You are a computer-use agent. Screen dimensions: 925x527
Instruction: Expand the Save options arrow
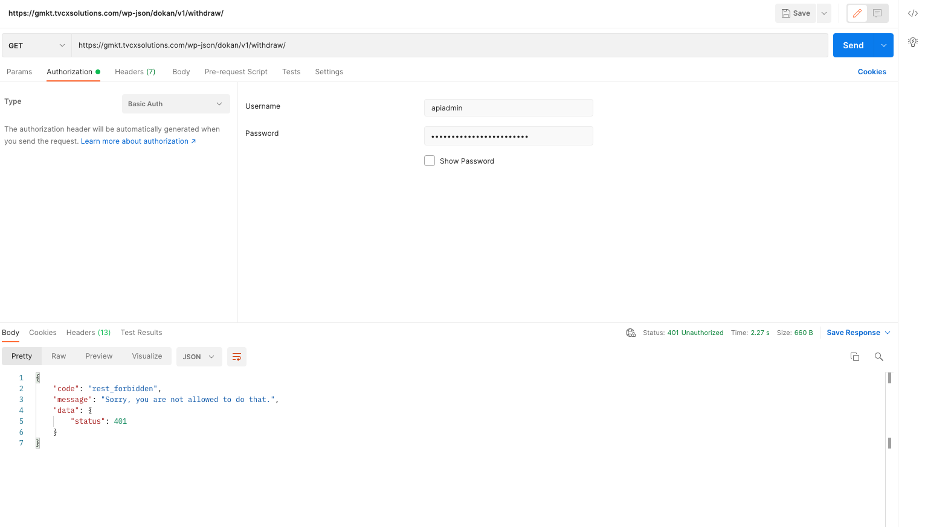[824, 13]
